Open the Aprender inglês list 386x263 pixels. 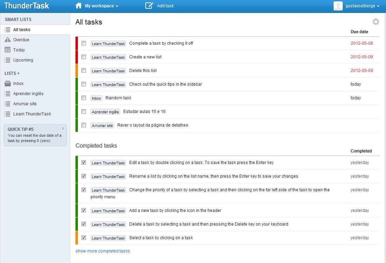click(x=28, y=94)
